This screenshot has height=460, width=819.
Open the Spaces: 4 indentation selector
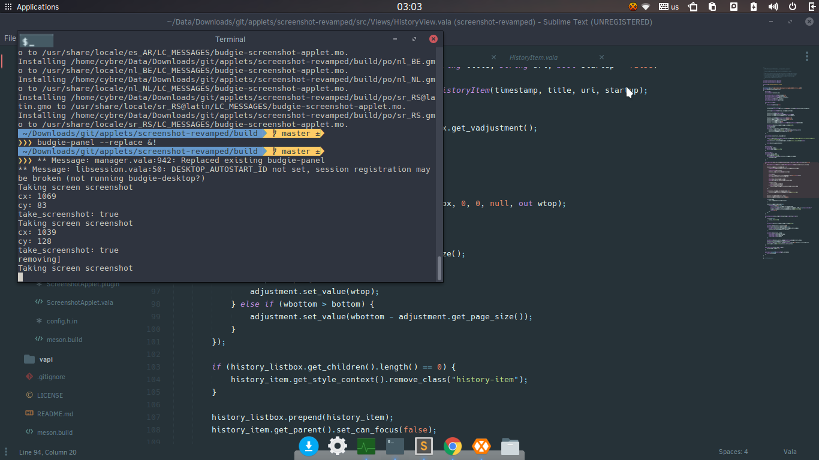click(733, 452)
